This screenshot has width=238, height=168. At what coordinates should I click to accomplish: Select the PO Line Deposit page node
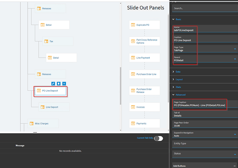50,91
